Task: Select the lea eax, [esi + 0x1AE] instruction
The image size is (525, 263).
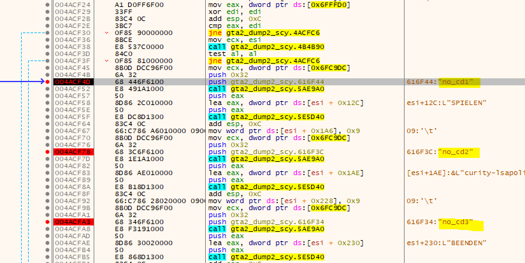Action: click(285, 173)
